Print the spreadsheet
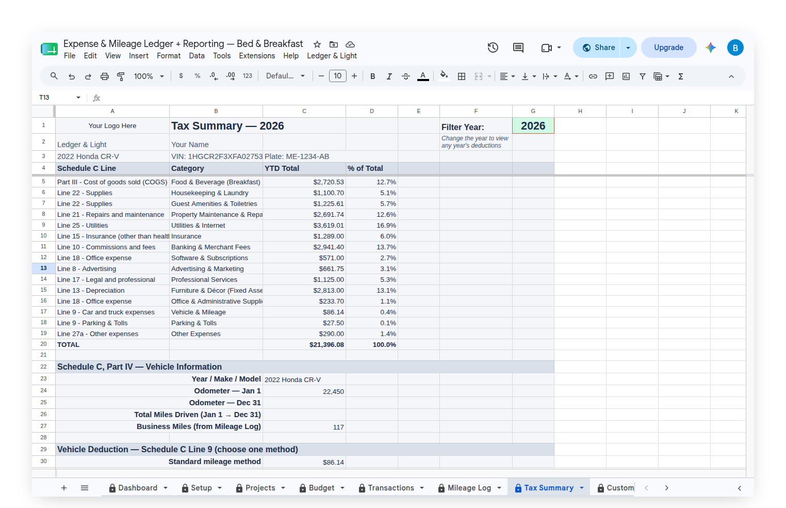This screenshot has height=508, width=786. (105, 76)
